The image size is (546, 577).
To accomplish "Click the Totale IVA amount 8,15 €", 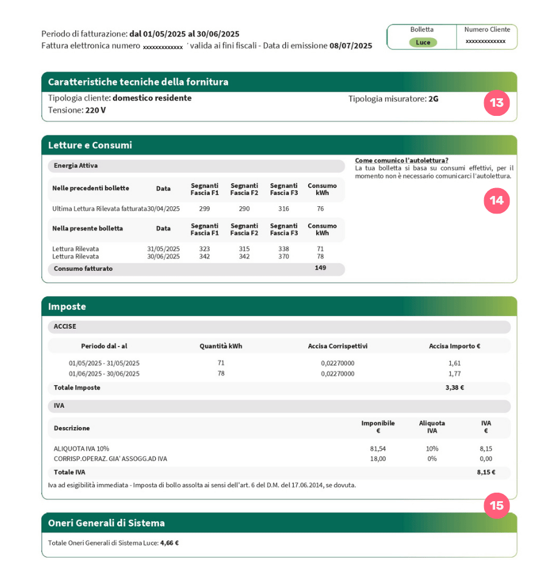I will point(485,471).
